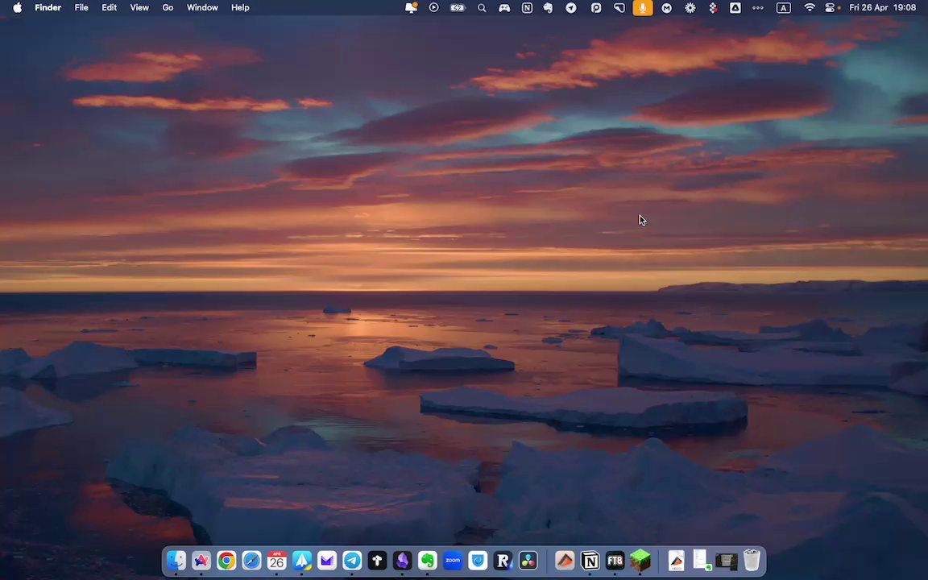Open Notion from the dock
This screenshot has height=580, width=928.
[590, 561]
